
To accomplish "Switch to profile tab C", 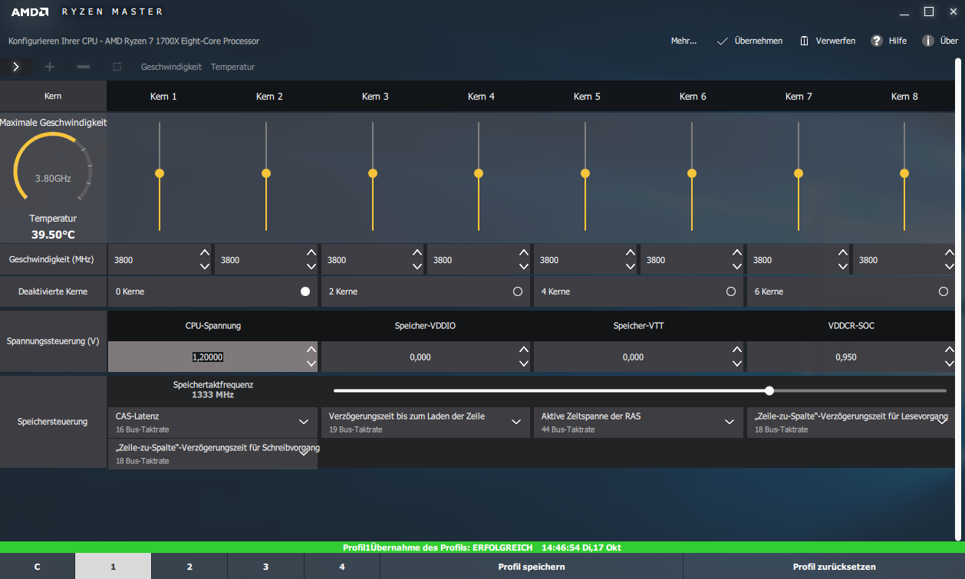I will click(38, 567).
